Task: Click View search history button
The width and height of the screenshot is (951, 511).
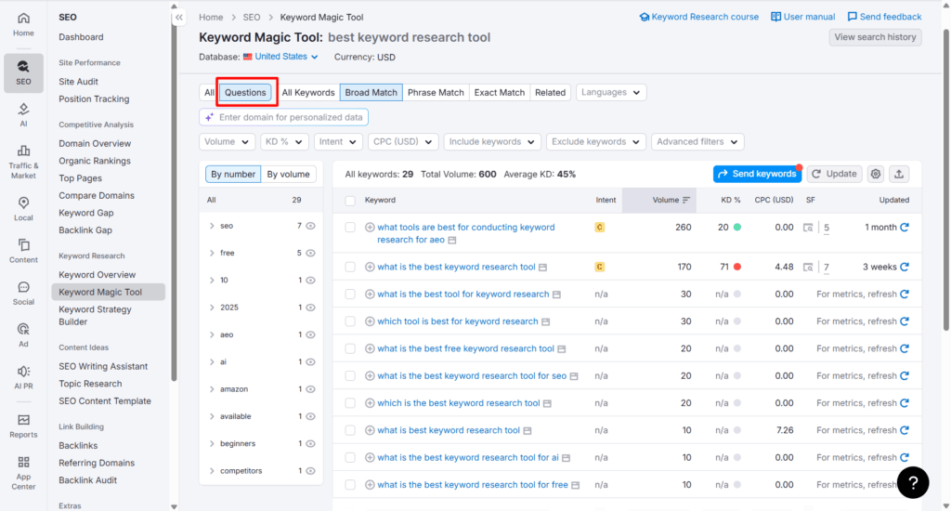Action: coord(875,37)
